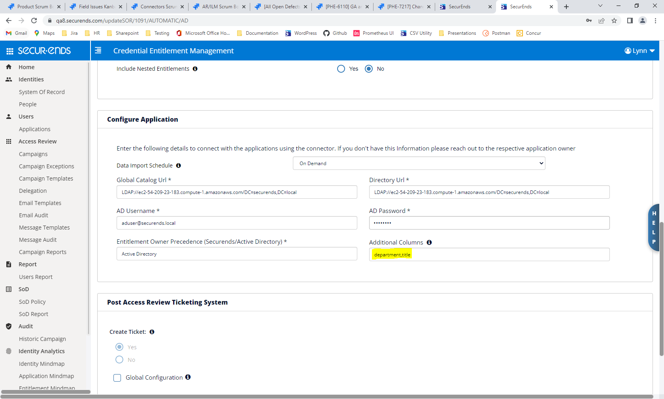Expand the Lynn user account menu

639,51
